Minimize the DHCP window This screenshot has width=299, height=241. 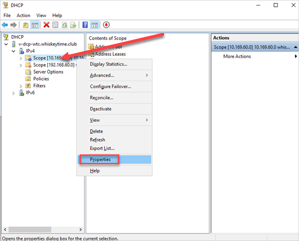258,5
